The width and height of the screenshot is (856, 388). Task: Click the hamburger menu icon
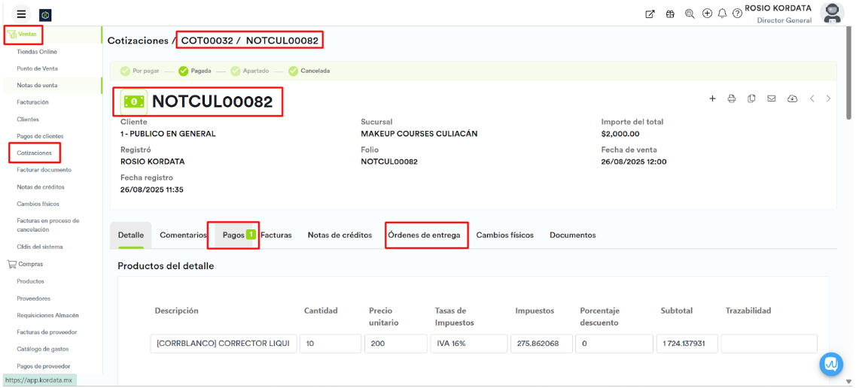tap(21, 14)
